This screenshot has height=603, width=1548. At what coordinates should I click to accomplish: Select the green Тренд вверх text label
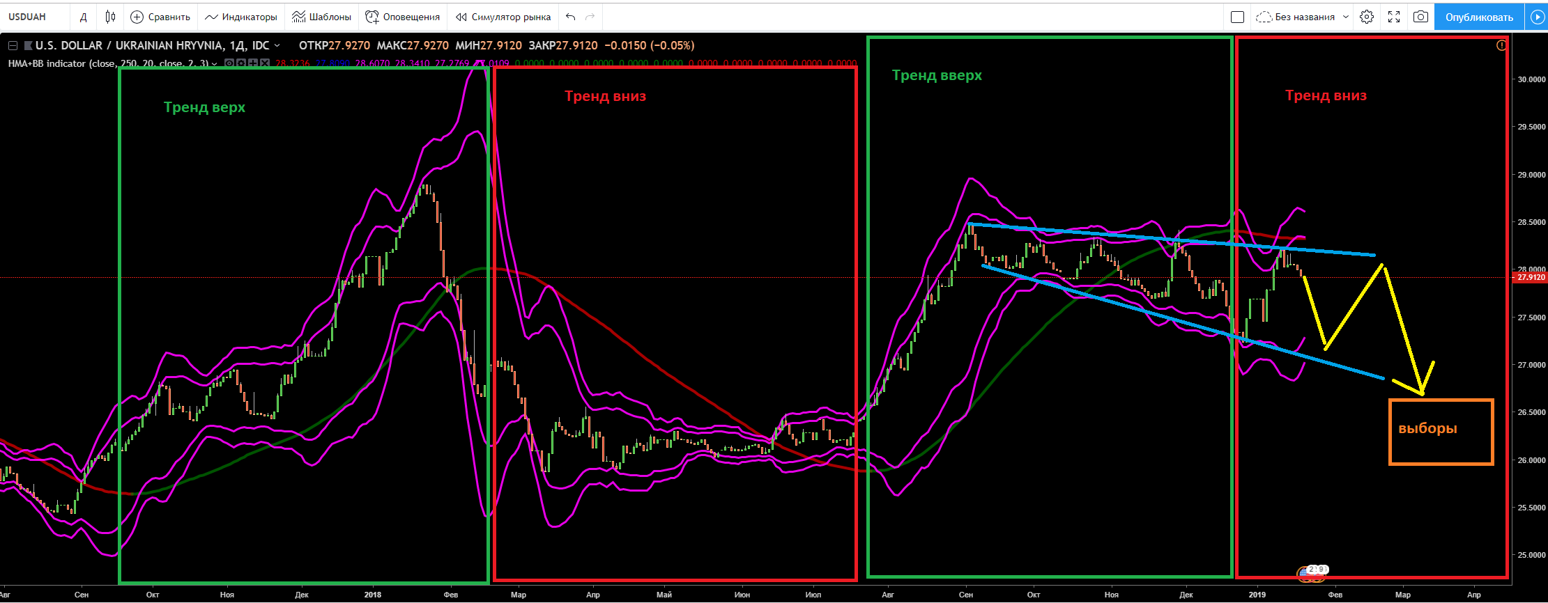[x=937, y=75]
